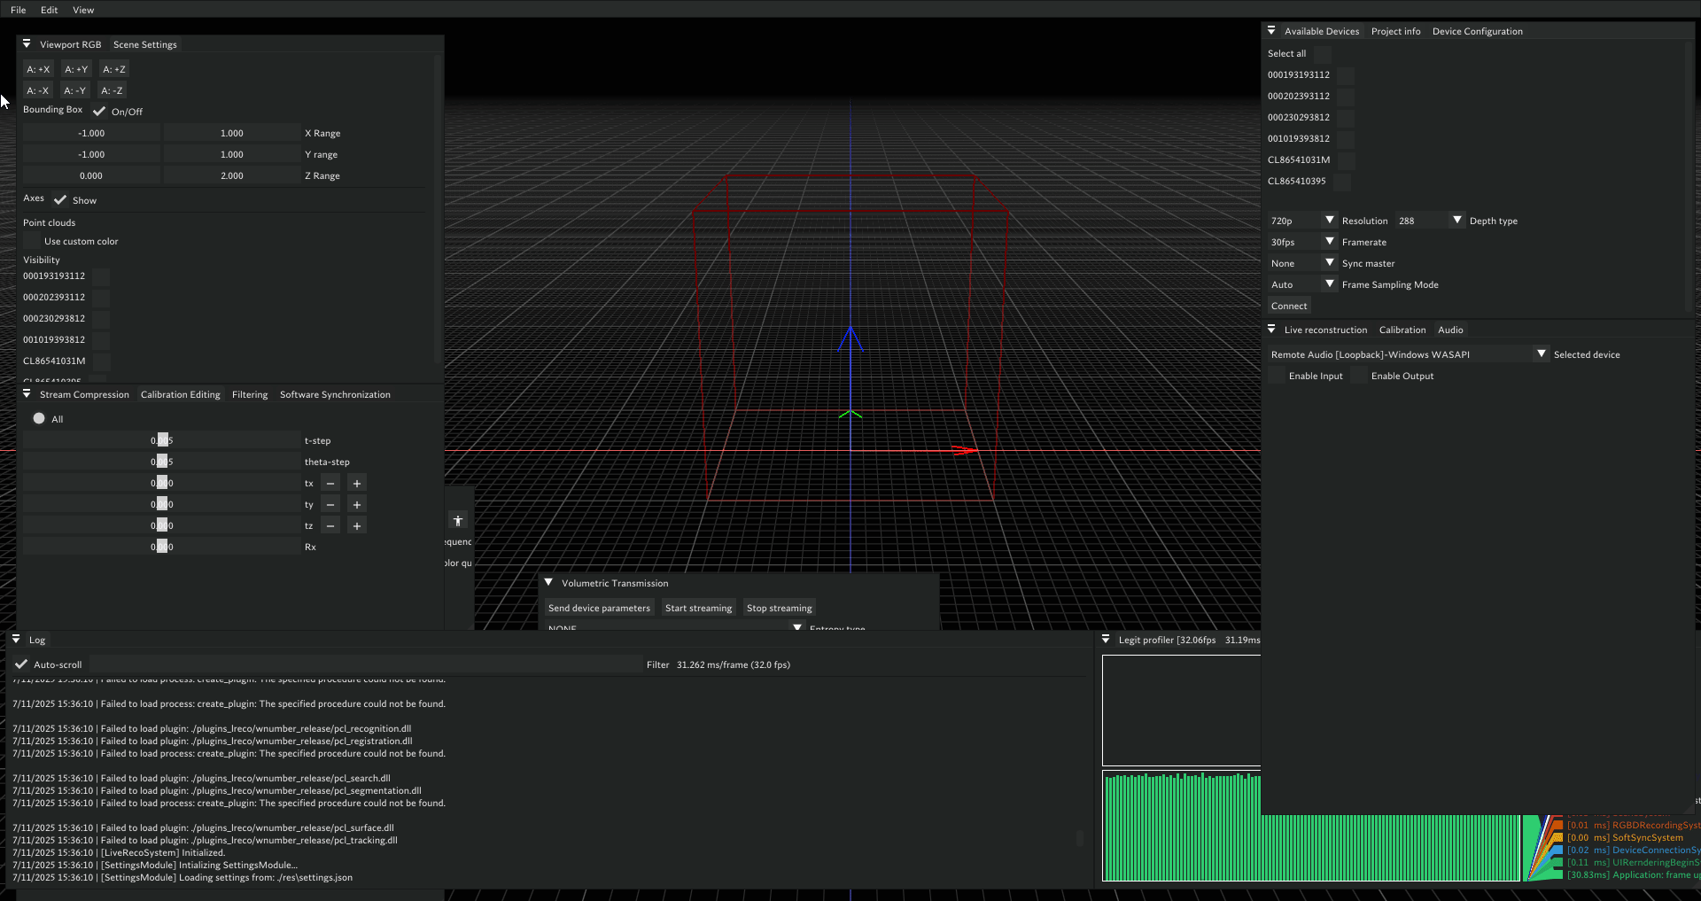Viewport: 1701px width, 901px height.
Task: Click the Start streaming button
Action: click(698, 608)
